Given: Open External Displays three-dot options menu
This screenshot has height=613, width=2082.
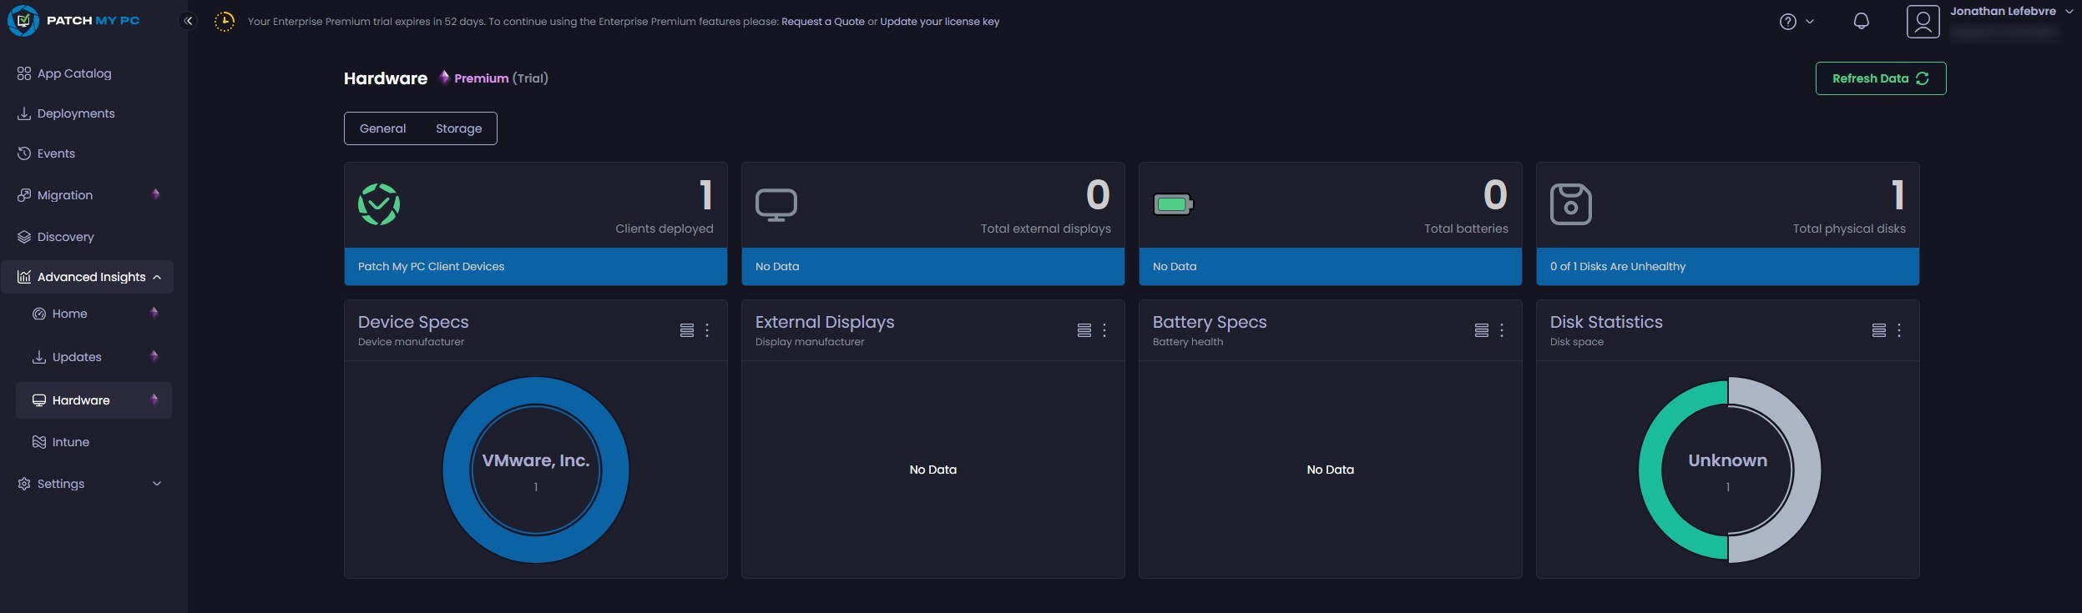Looking at the screenshot, I should (1104, 330).
